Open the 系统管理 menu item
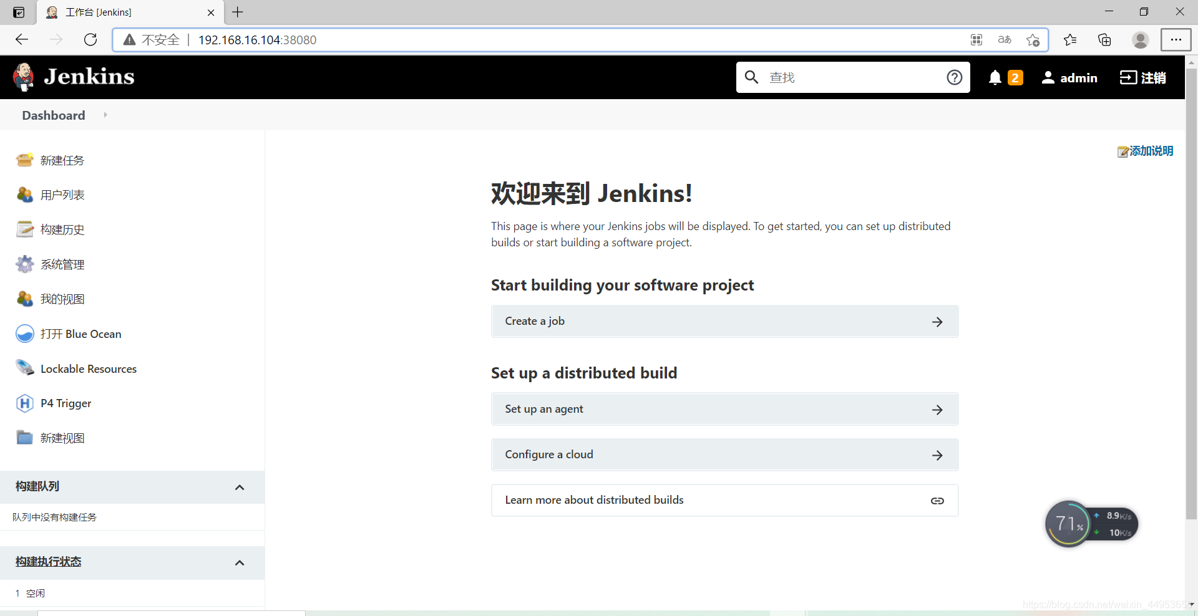This screenshot has height=616, width=1198. point(62,264)
